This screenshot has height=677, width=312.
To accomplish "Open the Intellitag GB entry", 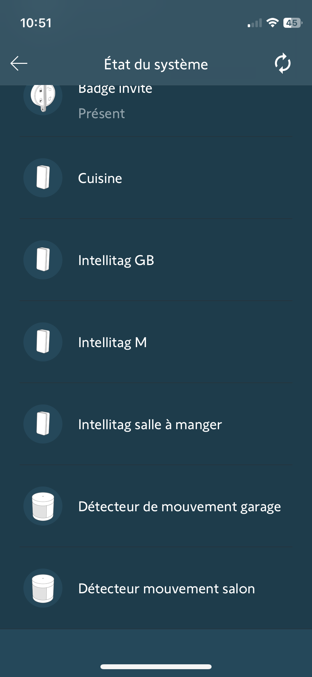I will [x=116, y=261].
